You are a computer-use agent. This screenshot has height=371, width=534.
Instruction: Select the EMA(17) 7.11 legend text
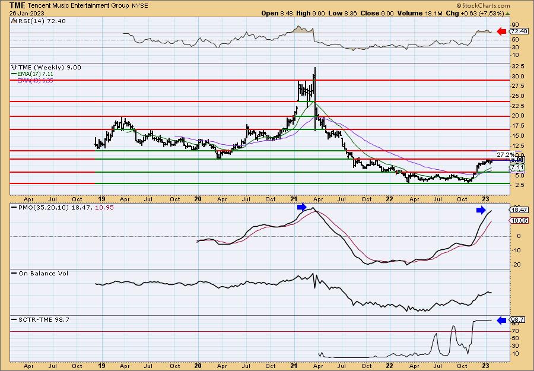pyautogui.click(x=35, y=74)
